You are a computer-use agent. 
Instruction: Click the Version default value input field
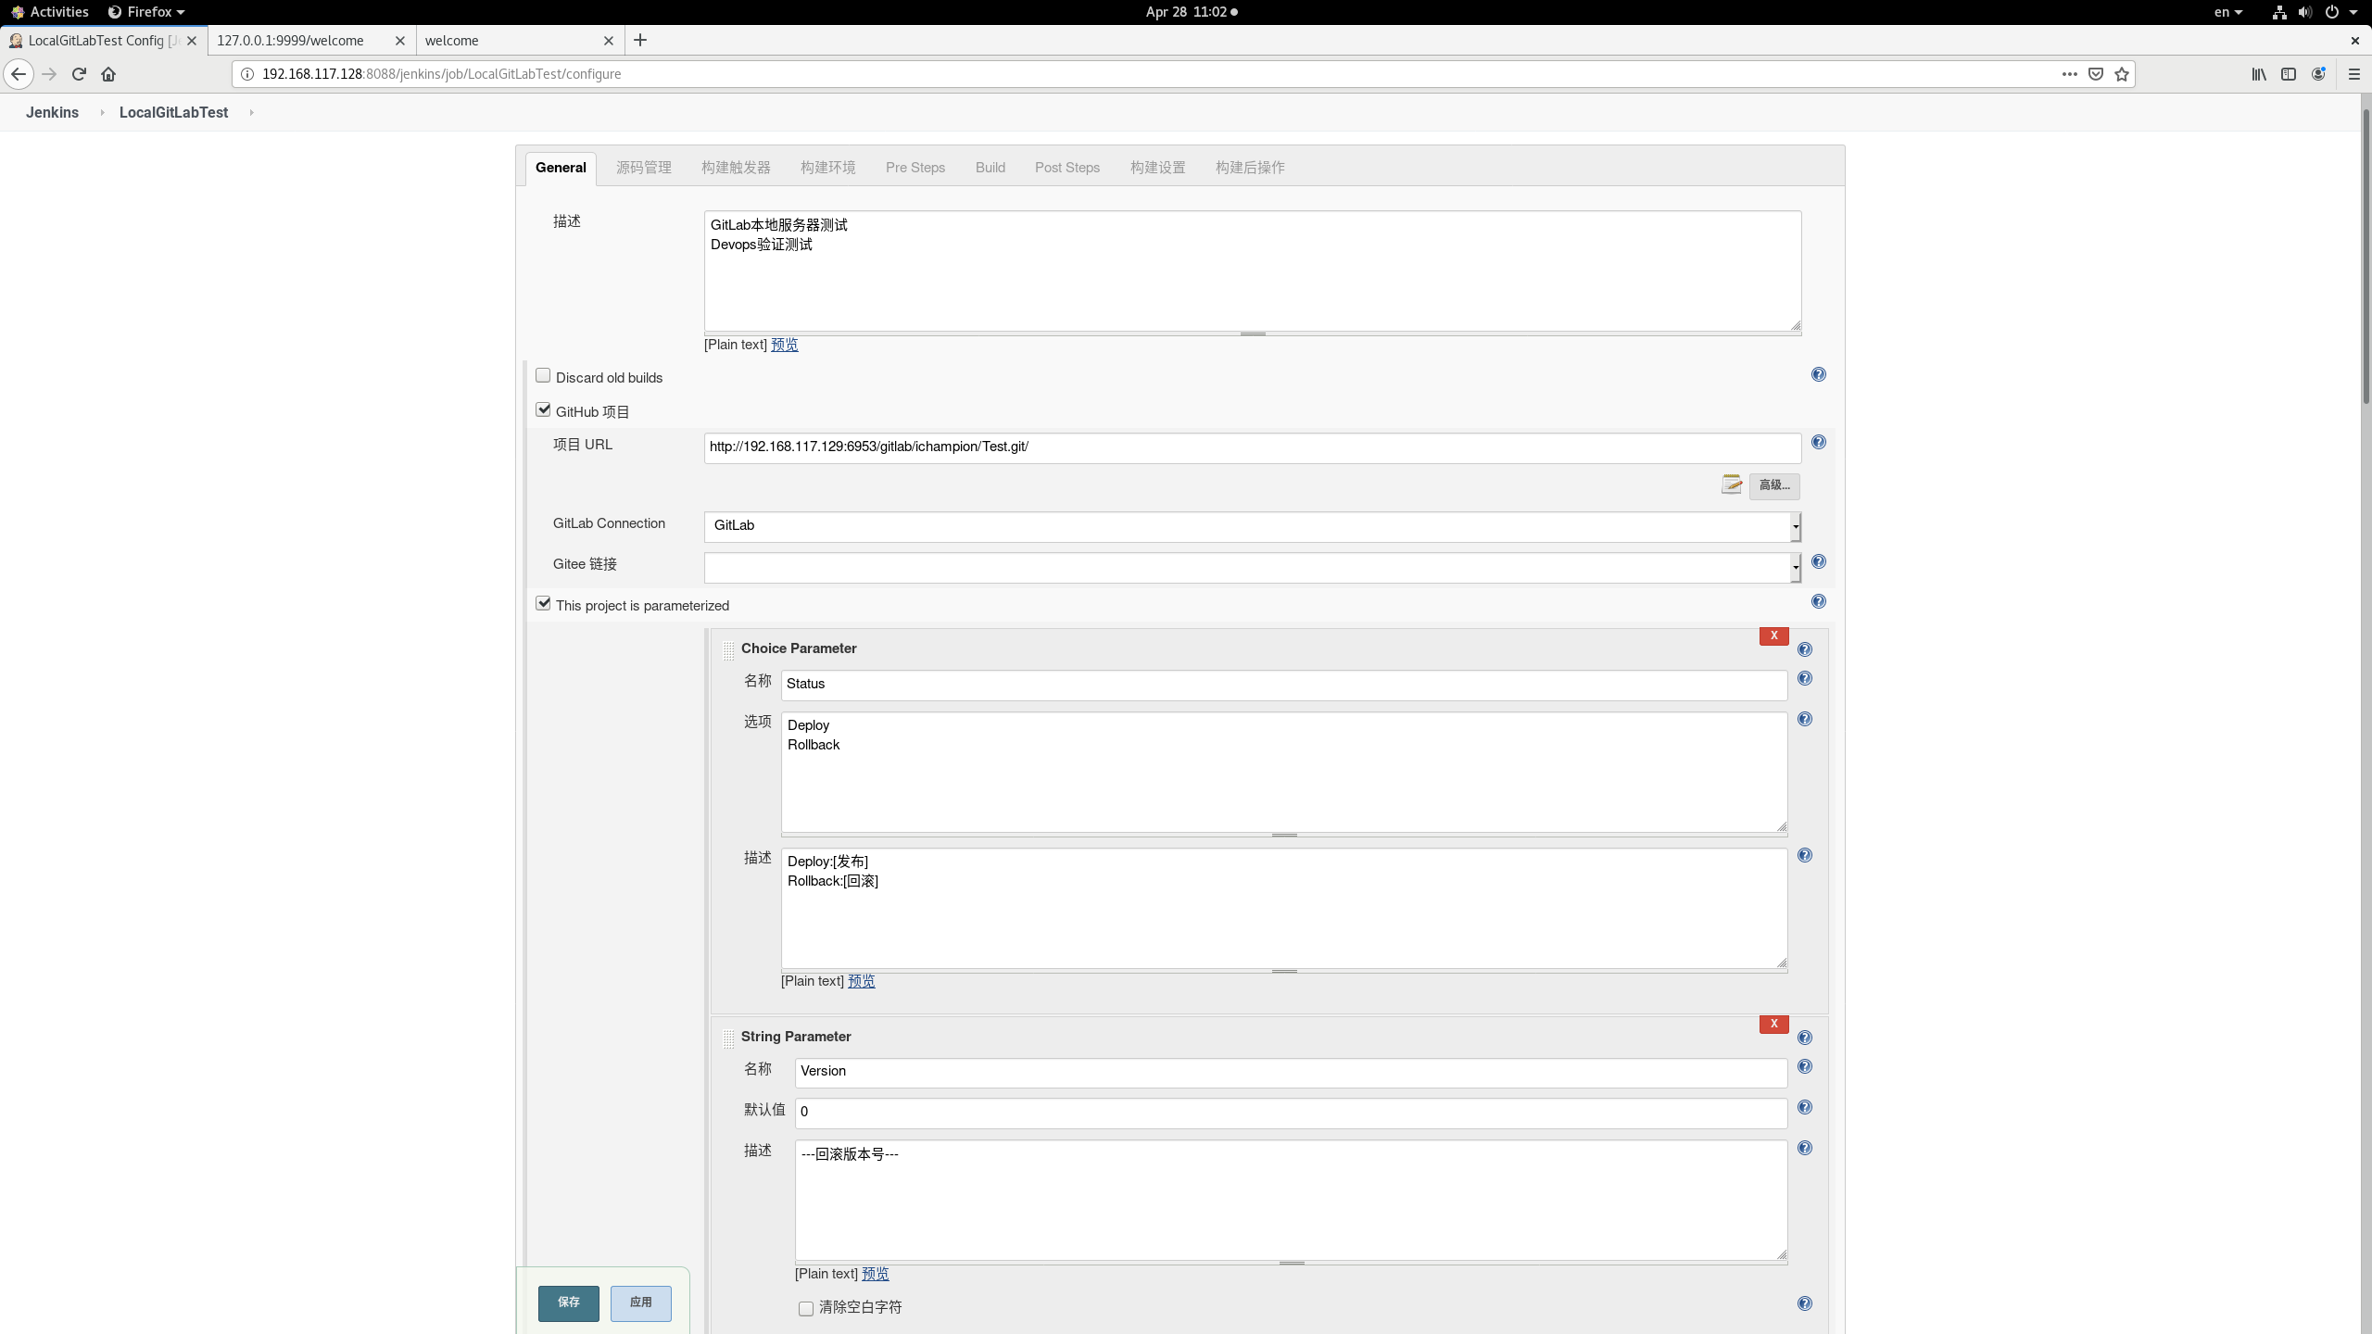(x=1288, y=1112)
